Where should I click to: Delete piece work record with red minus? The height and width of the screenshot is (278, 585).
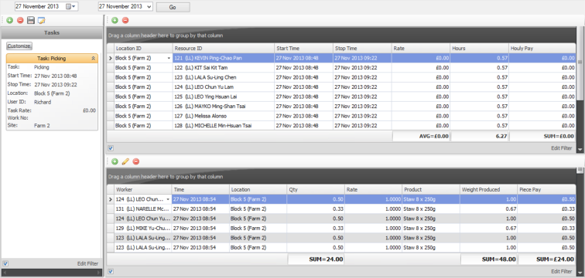[136, 161]
